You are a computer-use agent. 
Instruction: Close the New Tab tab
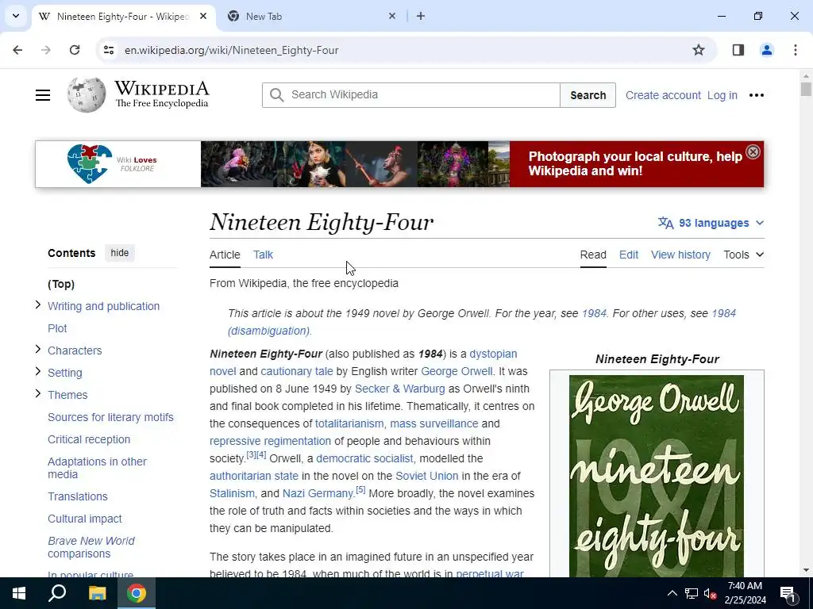click(x=392, y=16)
